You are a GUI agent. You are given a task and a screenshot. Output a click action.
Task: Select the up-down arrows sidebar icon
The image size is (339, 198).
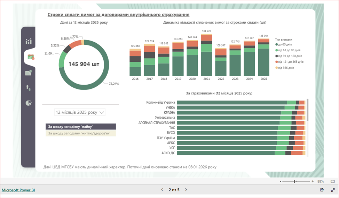pyautogui.click(x=29, y=88)
